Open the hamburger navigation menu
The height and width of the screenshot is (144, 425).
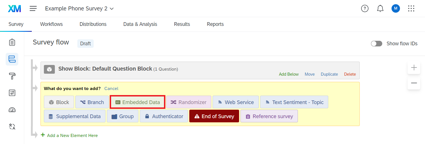tap(33, 9)
